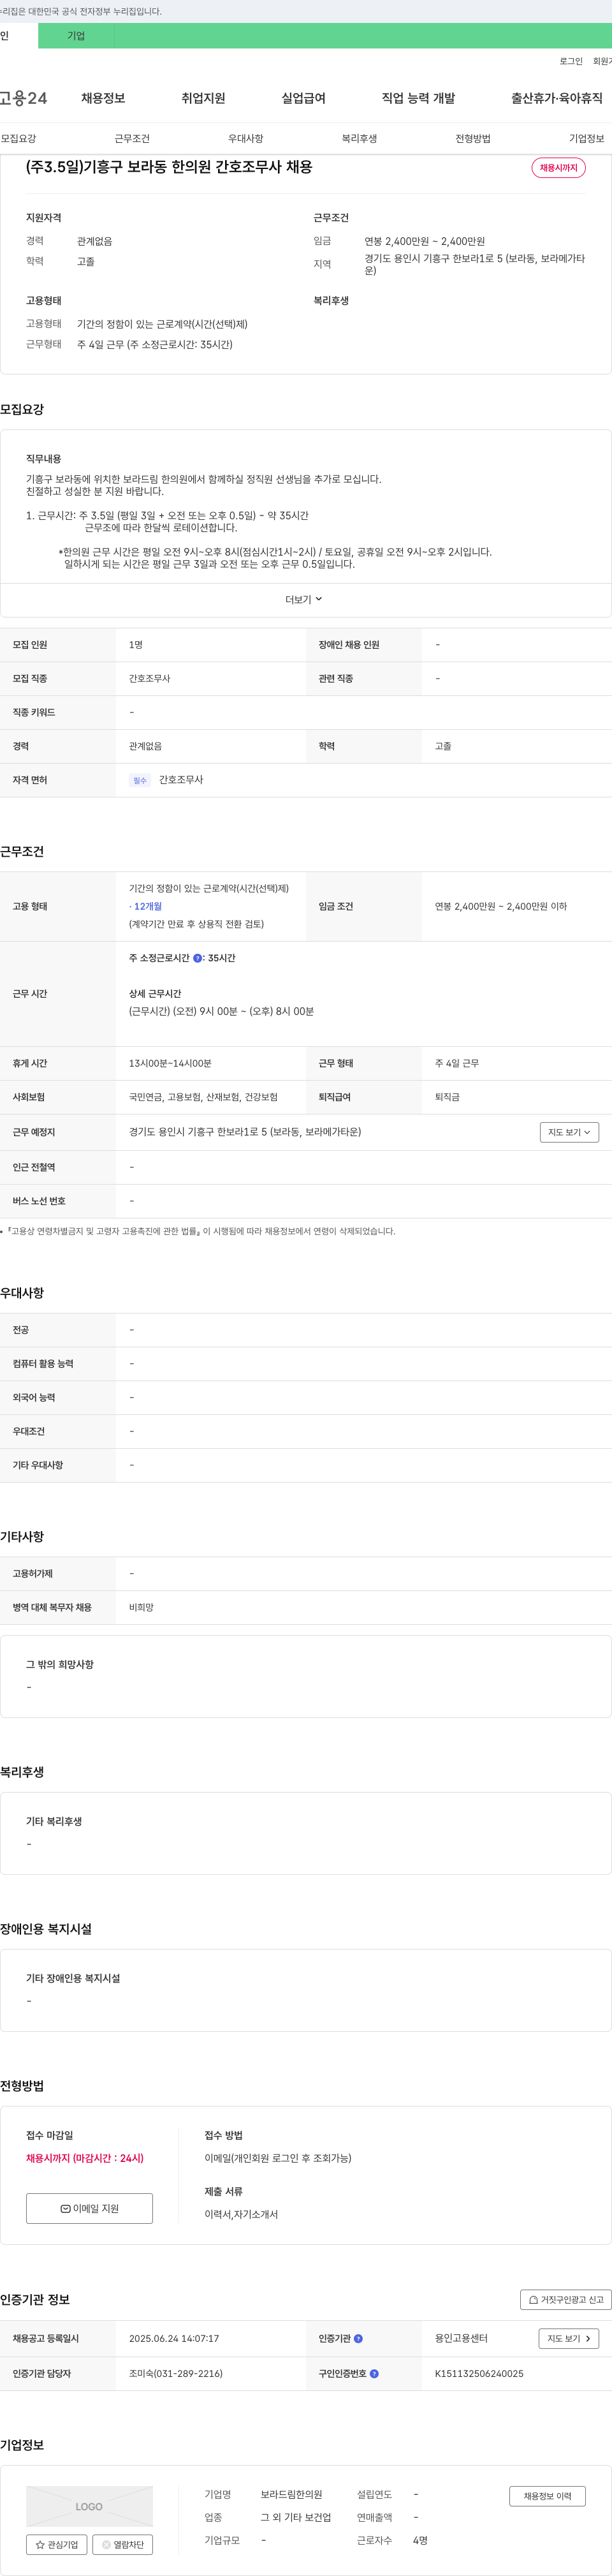Viewport: 612px width, 2576px height.
Task: Click the break time 13시00분~14시00분
Action: point(170,1063)
